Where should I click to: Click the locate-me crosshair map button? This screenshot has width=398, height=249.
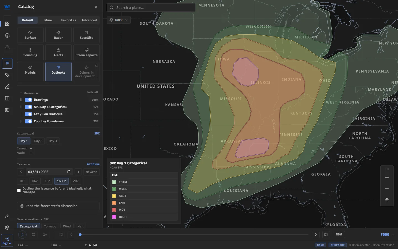click(x=387, y=200)
